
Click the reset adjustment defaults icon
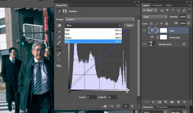[x=119, y=106]
